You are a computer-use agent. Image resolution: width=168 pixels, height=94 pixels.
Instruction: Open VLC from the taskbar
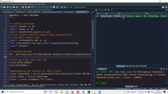[62, 92]
